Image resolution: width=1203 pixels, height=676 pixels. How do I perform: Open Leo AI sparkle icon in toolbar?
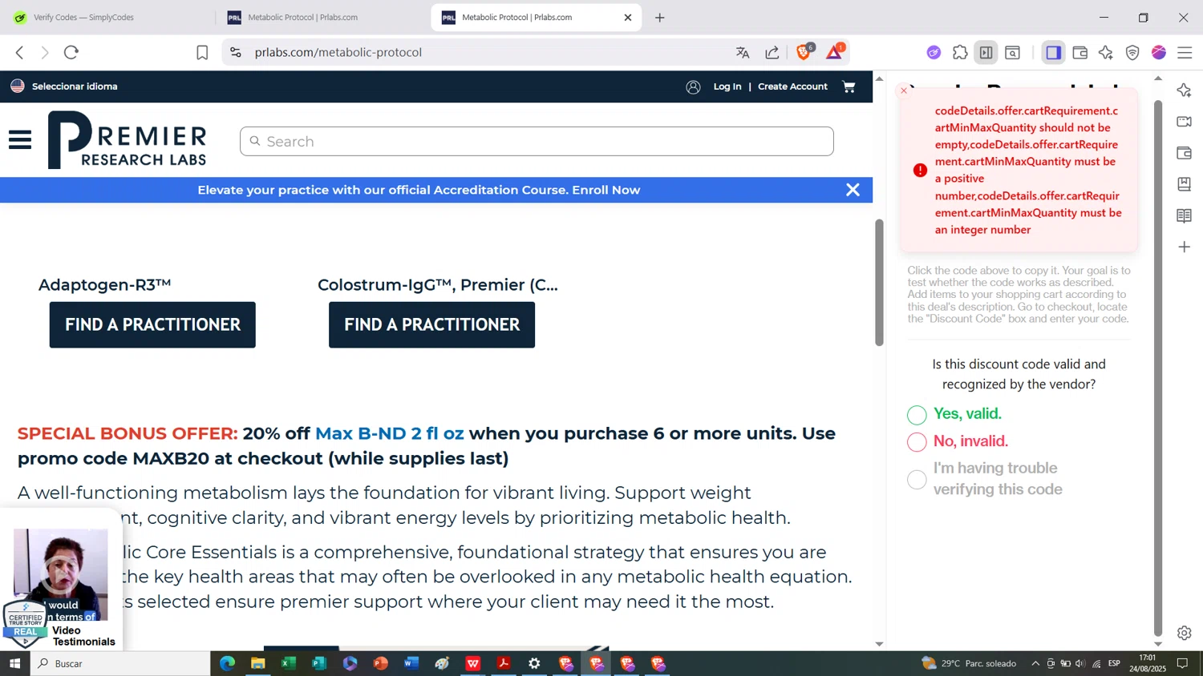[1106, 52]
